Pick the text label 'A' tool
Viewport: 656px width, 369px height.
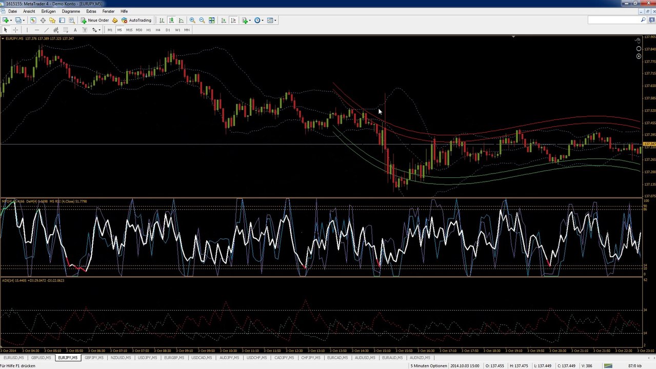click(x=75, y=30)
